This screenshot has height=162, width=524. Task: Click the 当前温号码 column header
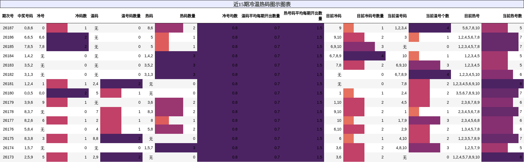coord(397,16)
